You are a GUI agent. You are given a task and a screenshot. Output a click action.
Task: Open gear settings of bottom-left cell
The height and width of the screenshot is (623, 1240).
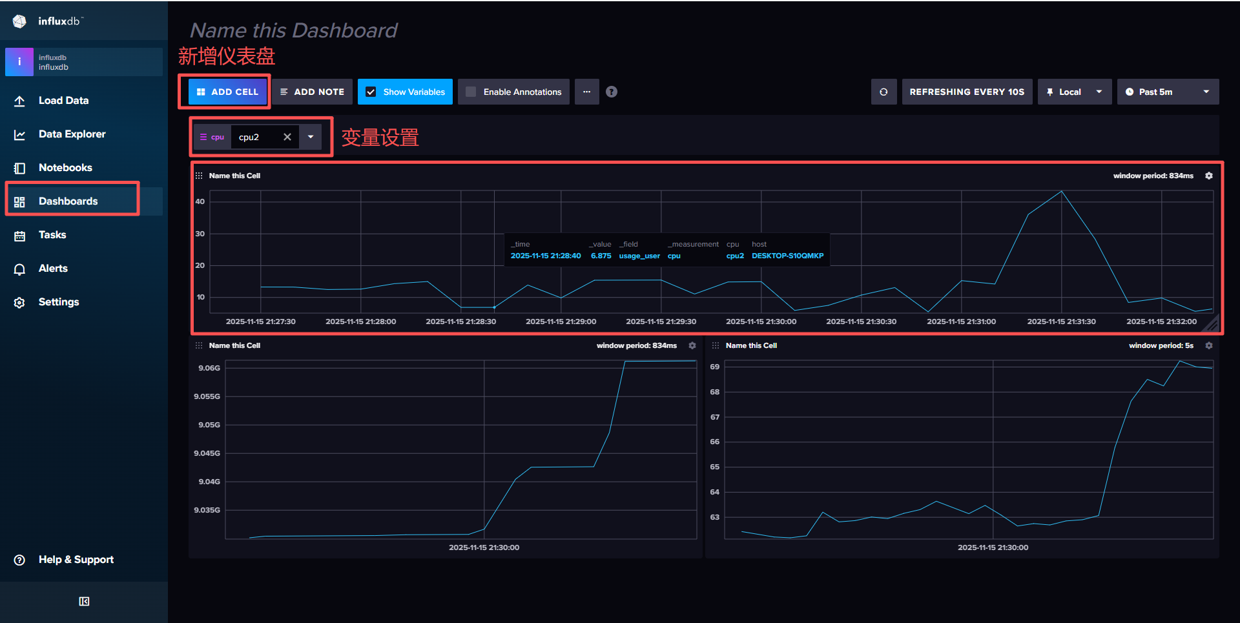pos(692,345)
